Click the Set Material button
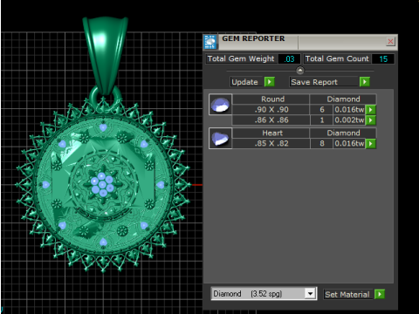The height and width of the screenshot is (314, 419). coord(347,295)
